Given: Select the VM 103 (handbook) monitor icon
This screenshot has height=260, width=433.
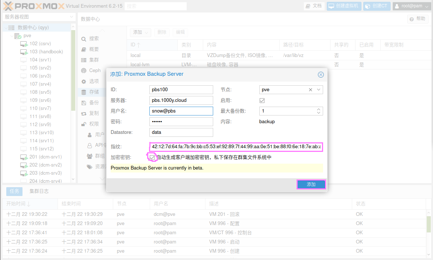Looking at the screenshot, I should click(24, 52).
